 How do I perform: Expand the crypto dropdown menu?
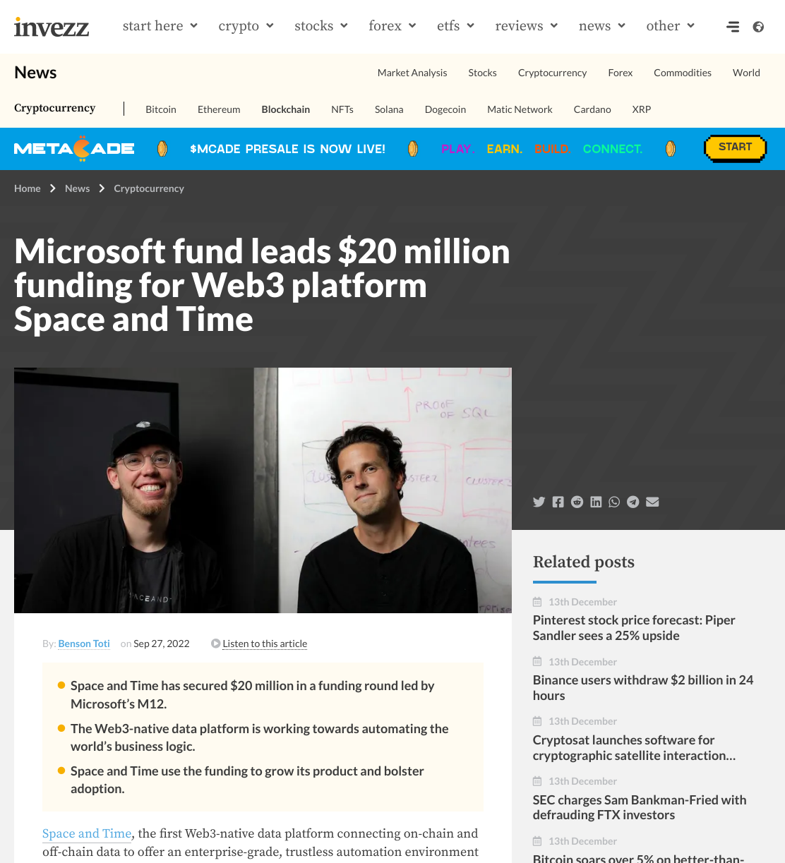tap(246, 26)
